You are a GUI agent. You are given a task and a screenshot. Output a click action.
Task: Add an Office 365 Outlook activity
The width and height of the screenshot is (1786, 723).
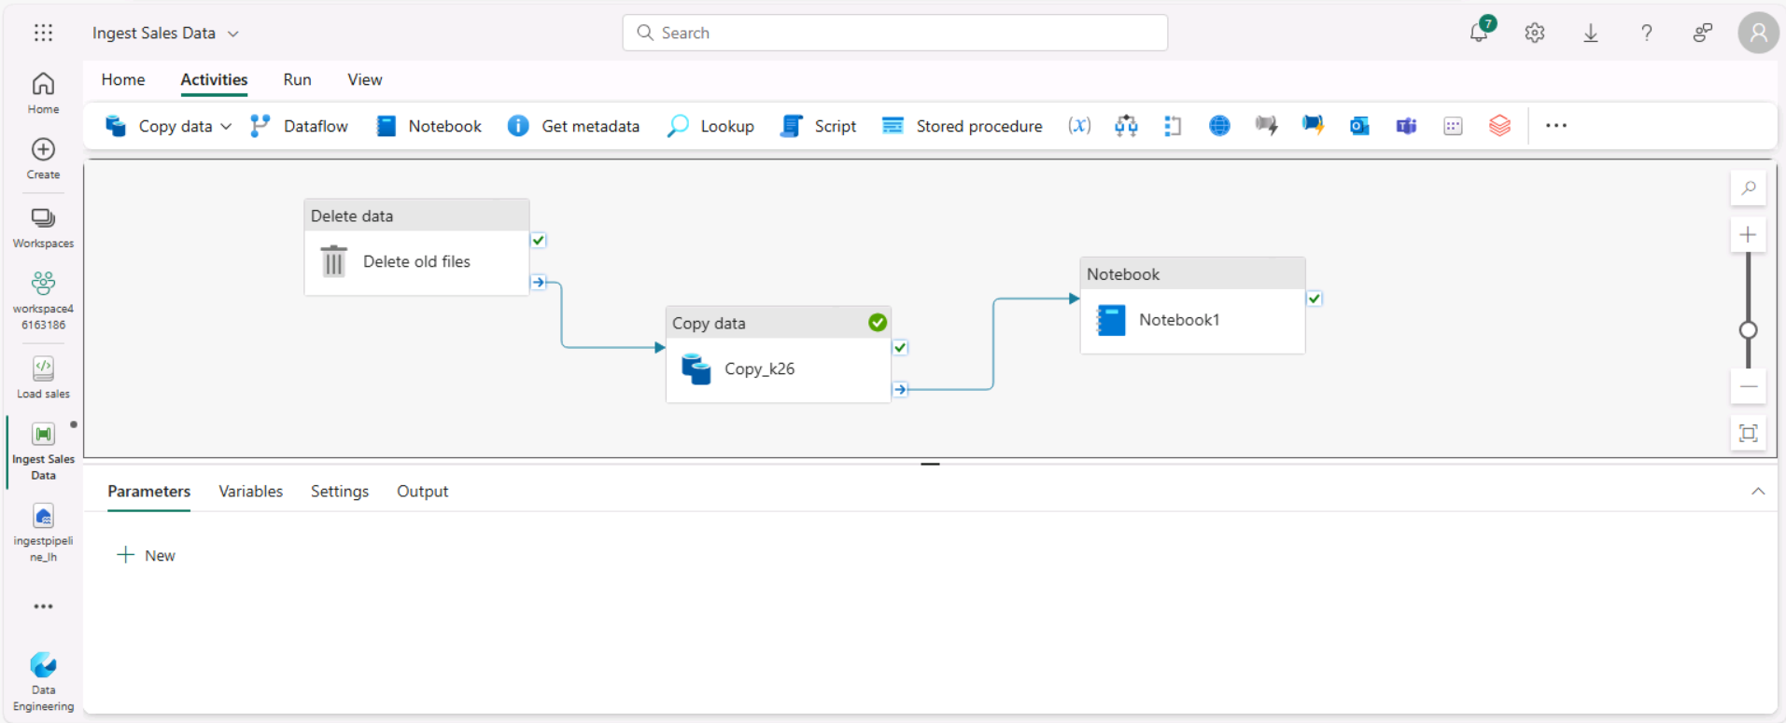click(1359, 126)
